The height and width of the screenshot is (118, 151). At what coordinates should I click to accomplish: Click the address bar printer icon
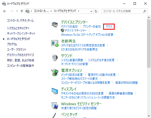[27, 11]
